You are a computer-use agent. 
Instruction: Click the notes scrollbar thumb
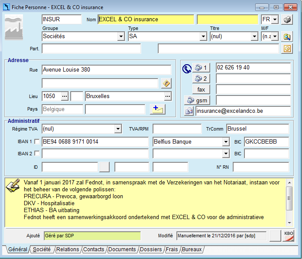pyautogui.click(x=289, y=198)
